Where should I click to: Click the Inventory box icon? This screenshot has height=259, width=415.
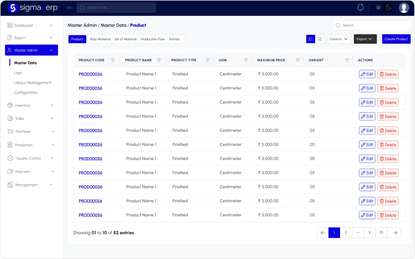click(x=10, y=105)
